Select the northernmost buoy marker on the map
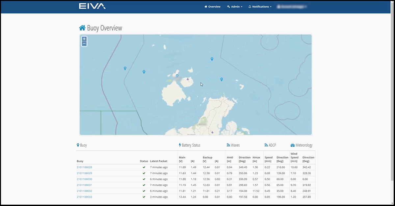Viewport: 395px width, 206px height. [212, 59]
